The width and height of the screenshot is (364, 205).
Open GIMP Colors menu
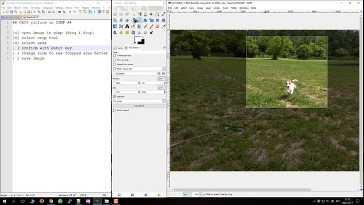click(217, 8)
